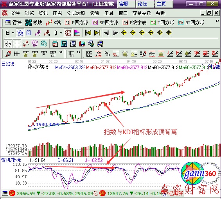This screenshot has width=221, height=199.
Task: Click the 深 Shenzhen index status icon
Action: (102, 194)
